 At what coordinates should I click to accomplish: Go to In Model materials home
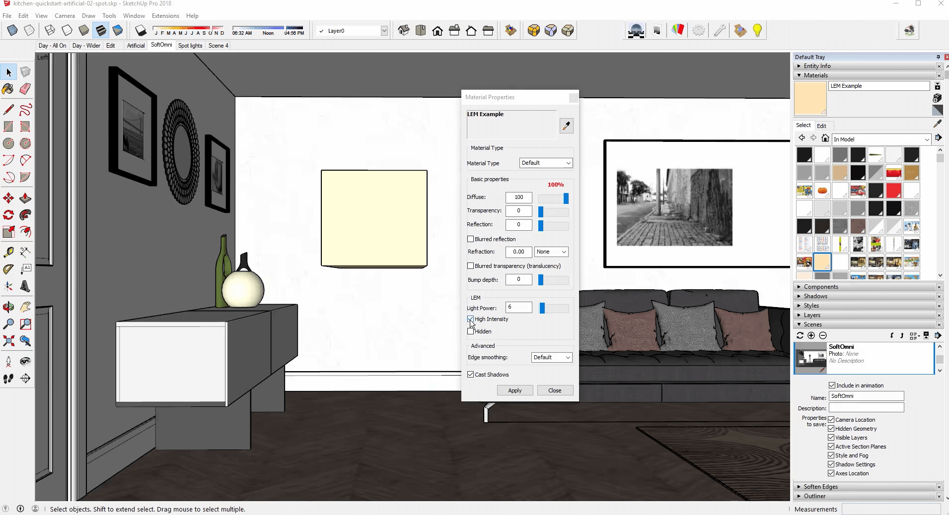[825, 138]
